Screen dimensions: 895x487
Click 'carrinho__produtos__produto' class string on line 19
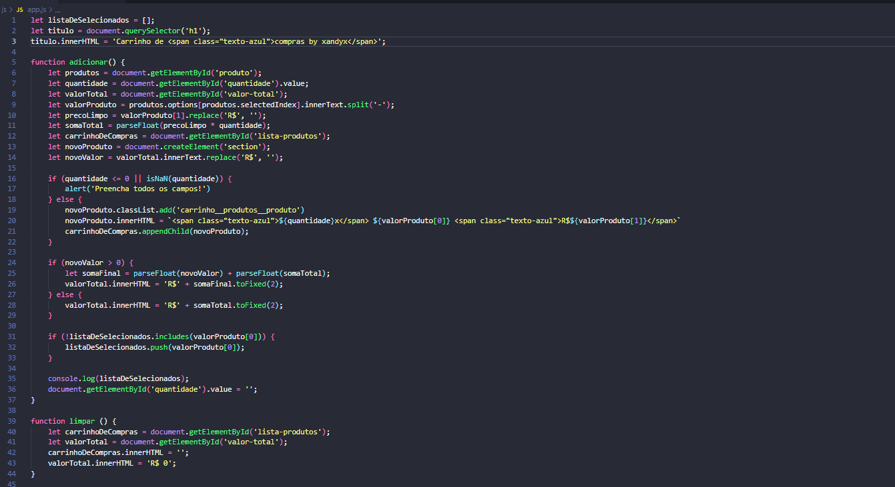click(x=239, y=210)
